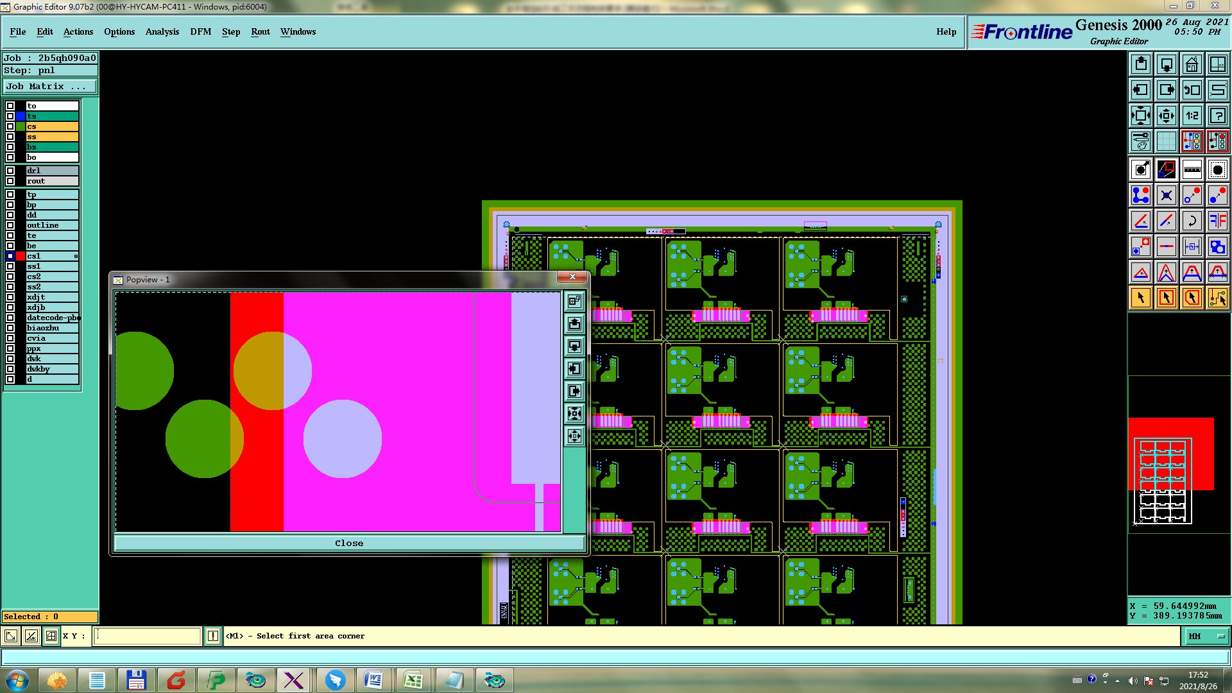1232x693 pixels.
Task: Select the arrow pointer selection tool
Action: (1141, 298)
